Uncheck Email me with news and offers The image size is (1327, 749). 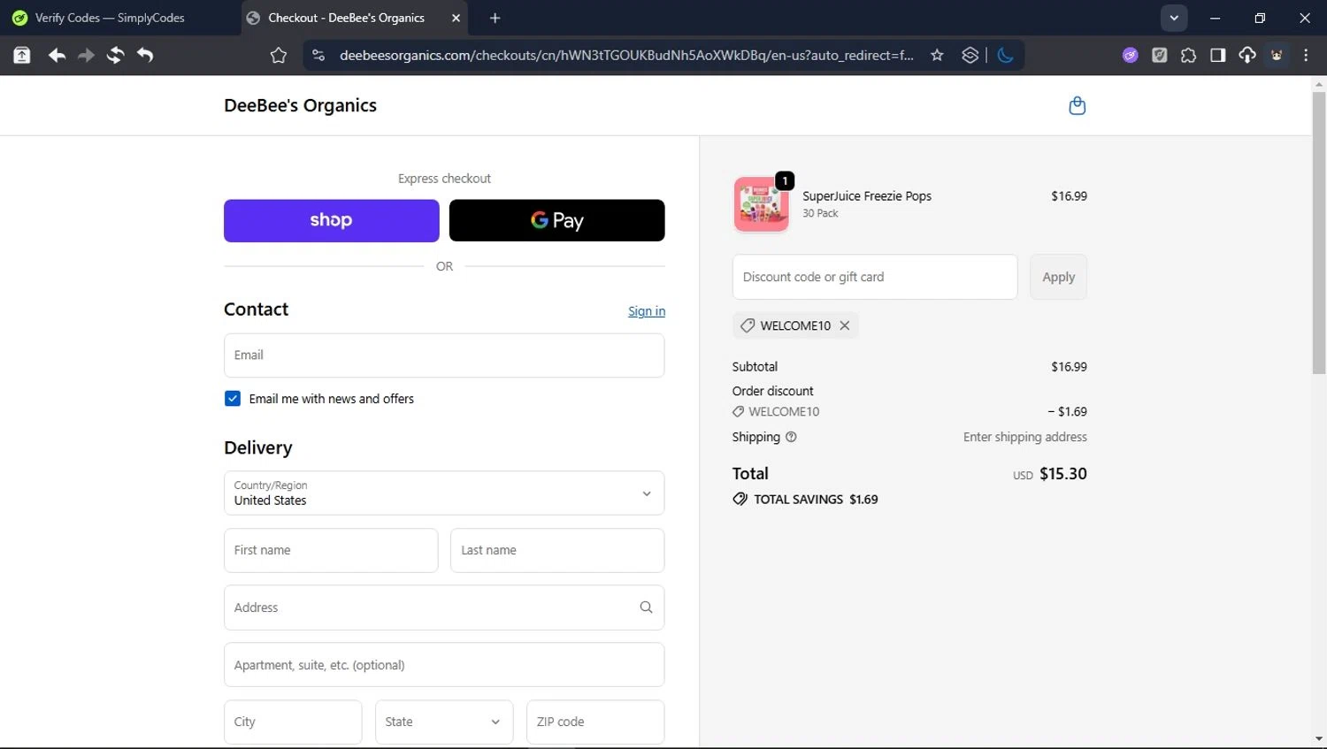pos(233,399)
